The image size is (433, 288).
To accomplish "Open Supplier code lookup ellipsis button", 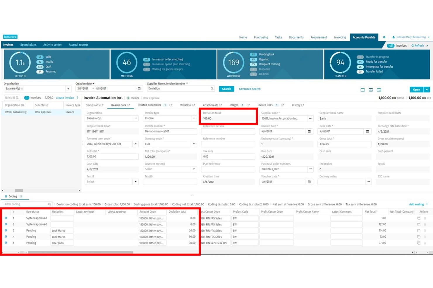I will tap(310, 118).
